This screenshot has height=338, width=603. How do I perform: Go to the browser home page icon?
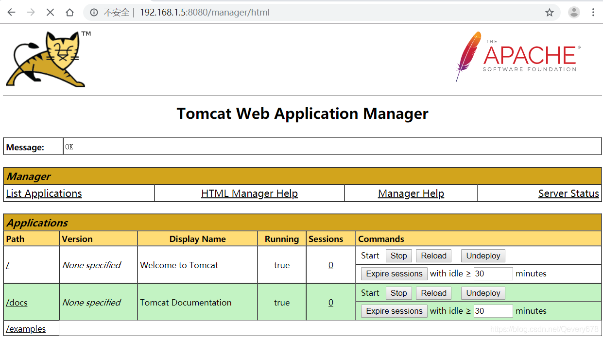click(x=69, y=12)
